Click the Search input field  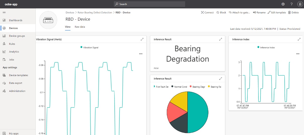pos(149,4)
